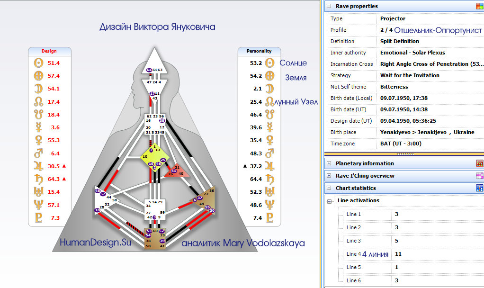This screenshot has height=288, width=484.
Task: Select the Personality column header
Action: coord(259,51)
